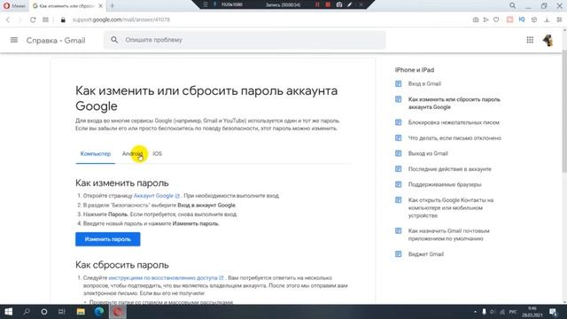This screenshot has width=567, height=319.
Task: Show hidden system tray icons
Action: click(475, 312)
